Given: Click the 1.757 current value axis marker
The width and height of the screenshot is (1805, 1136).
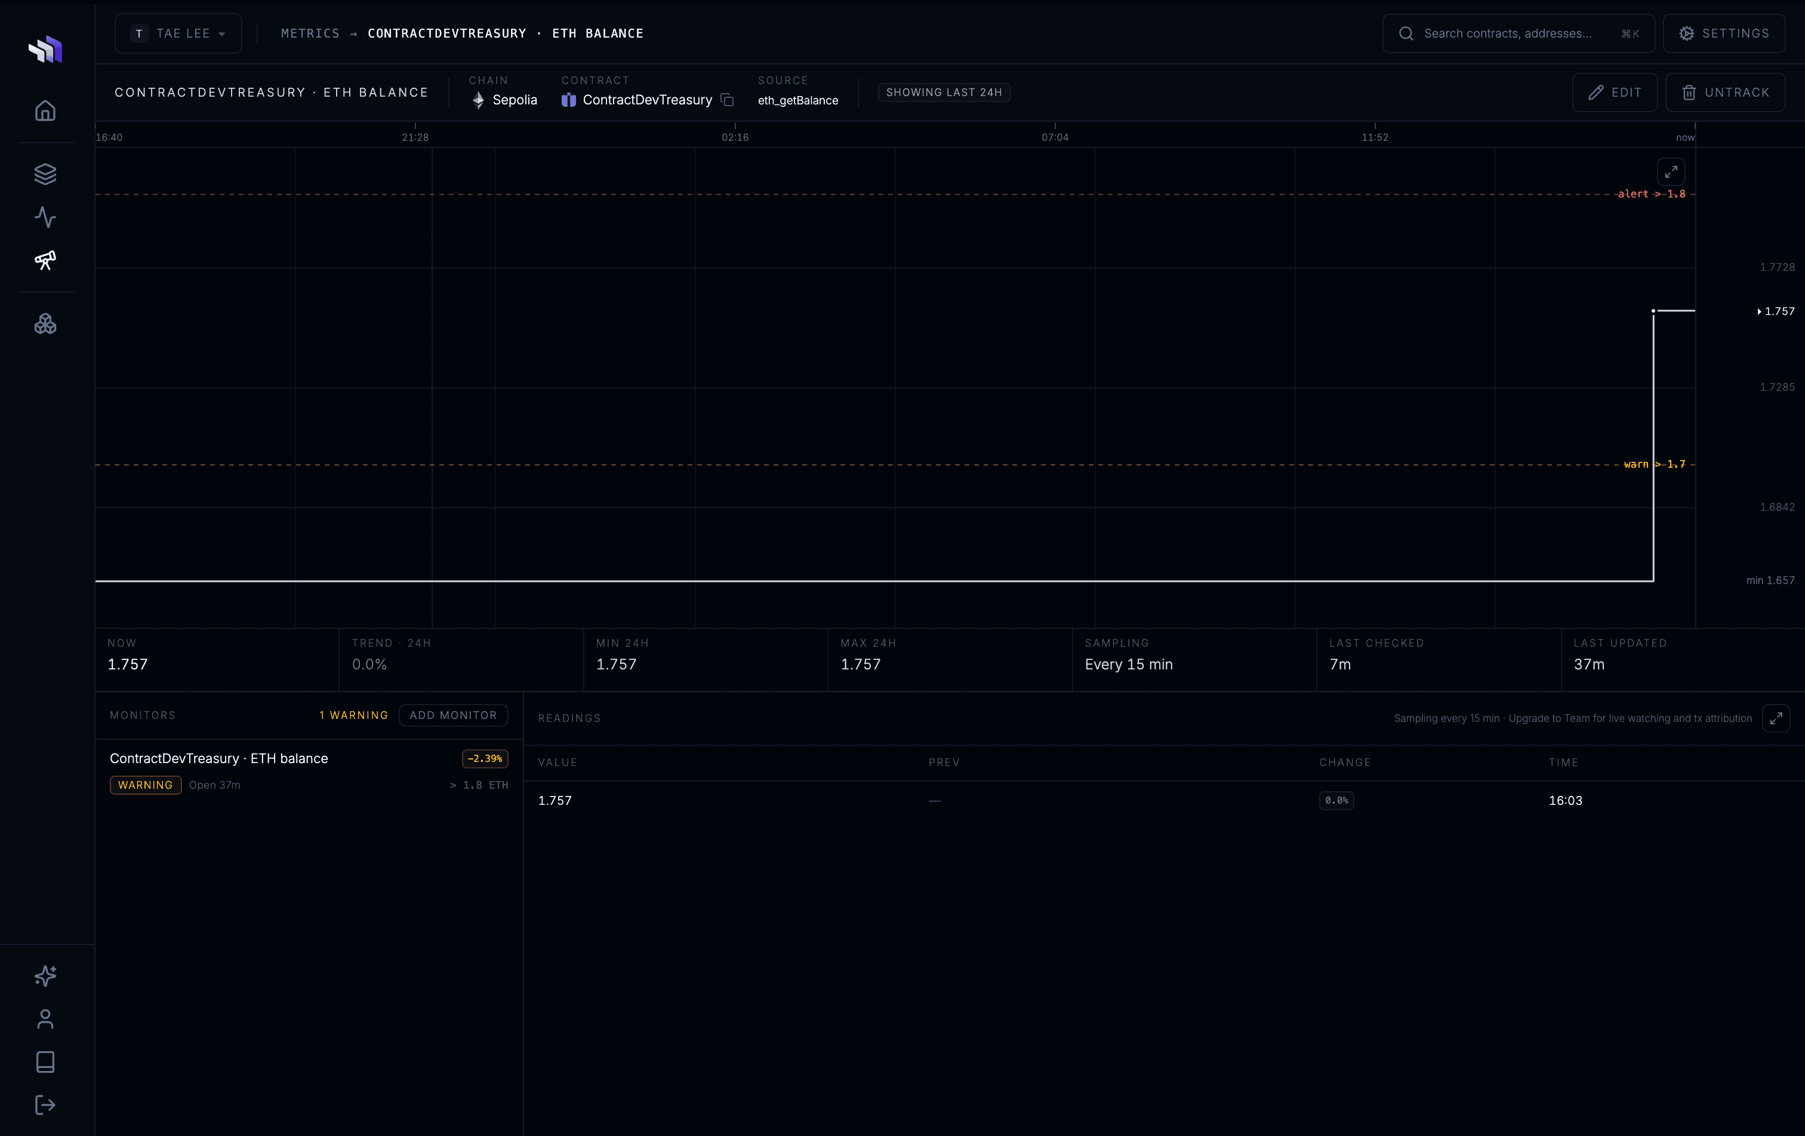Looking at the screenshot, I should pyautogui.click(x=1776, y=311).
